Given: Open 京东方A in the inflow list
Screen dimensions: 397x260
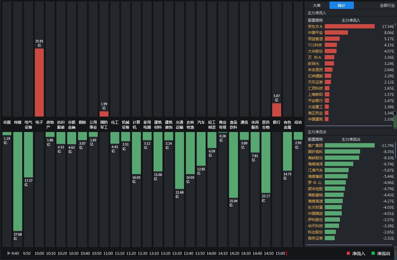Looking at the screenshot, I should (x=315, y=26).
